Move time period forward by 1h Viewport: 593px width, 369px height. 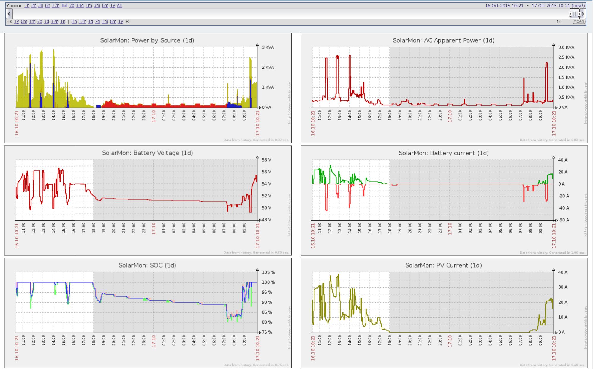tap(74, 21)
